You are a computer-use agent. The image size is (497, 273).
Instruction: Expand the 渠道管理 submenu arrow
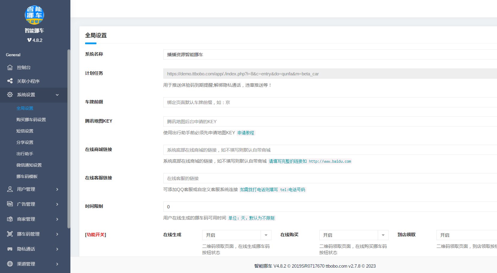(57, 264)
